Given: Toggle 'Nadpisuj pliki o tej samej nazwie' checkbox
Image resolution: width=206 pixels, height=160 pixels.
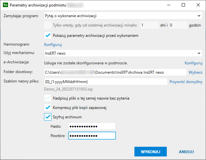Looking at the screenshot, I should (48, 98).
